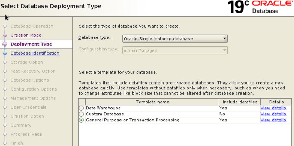
Task: View details for Data Warehouse template
Action: pos(273,108)
